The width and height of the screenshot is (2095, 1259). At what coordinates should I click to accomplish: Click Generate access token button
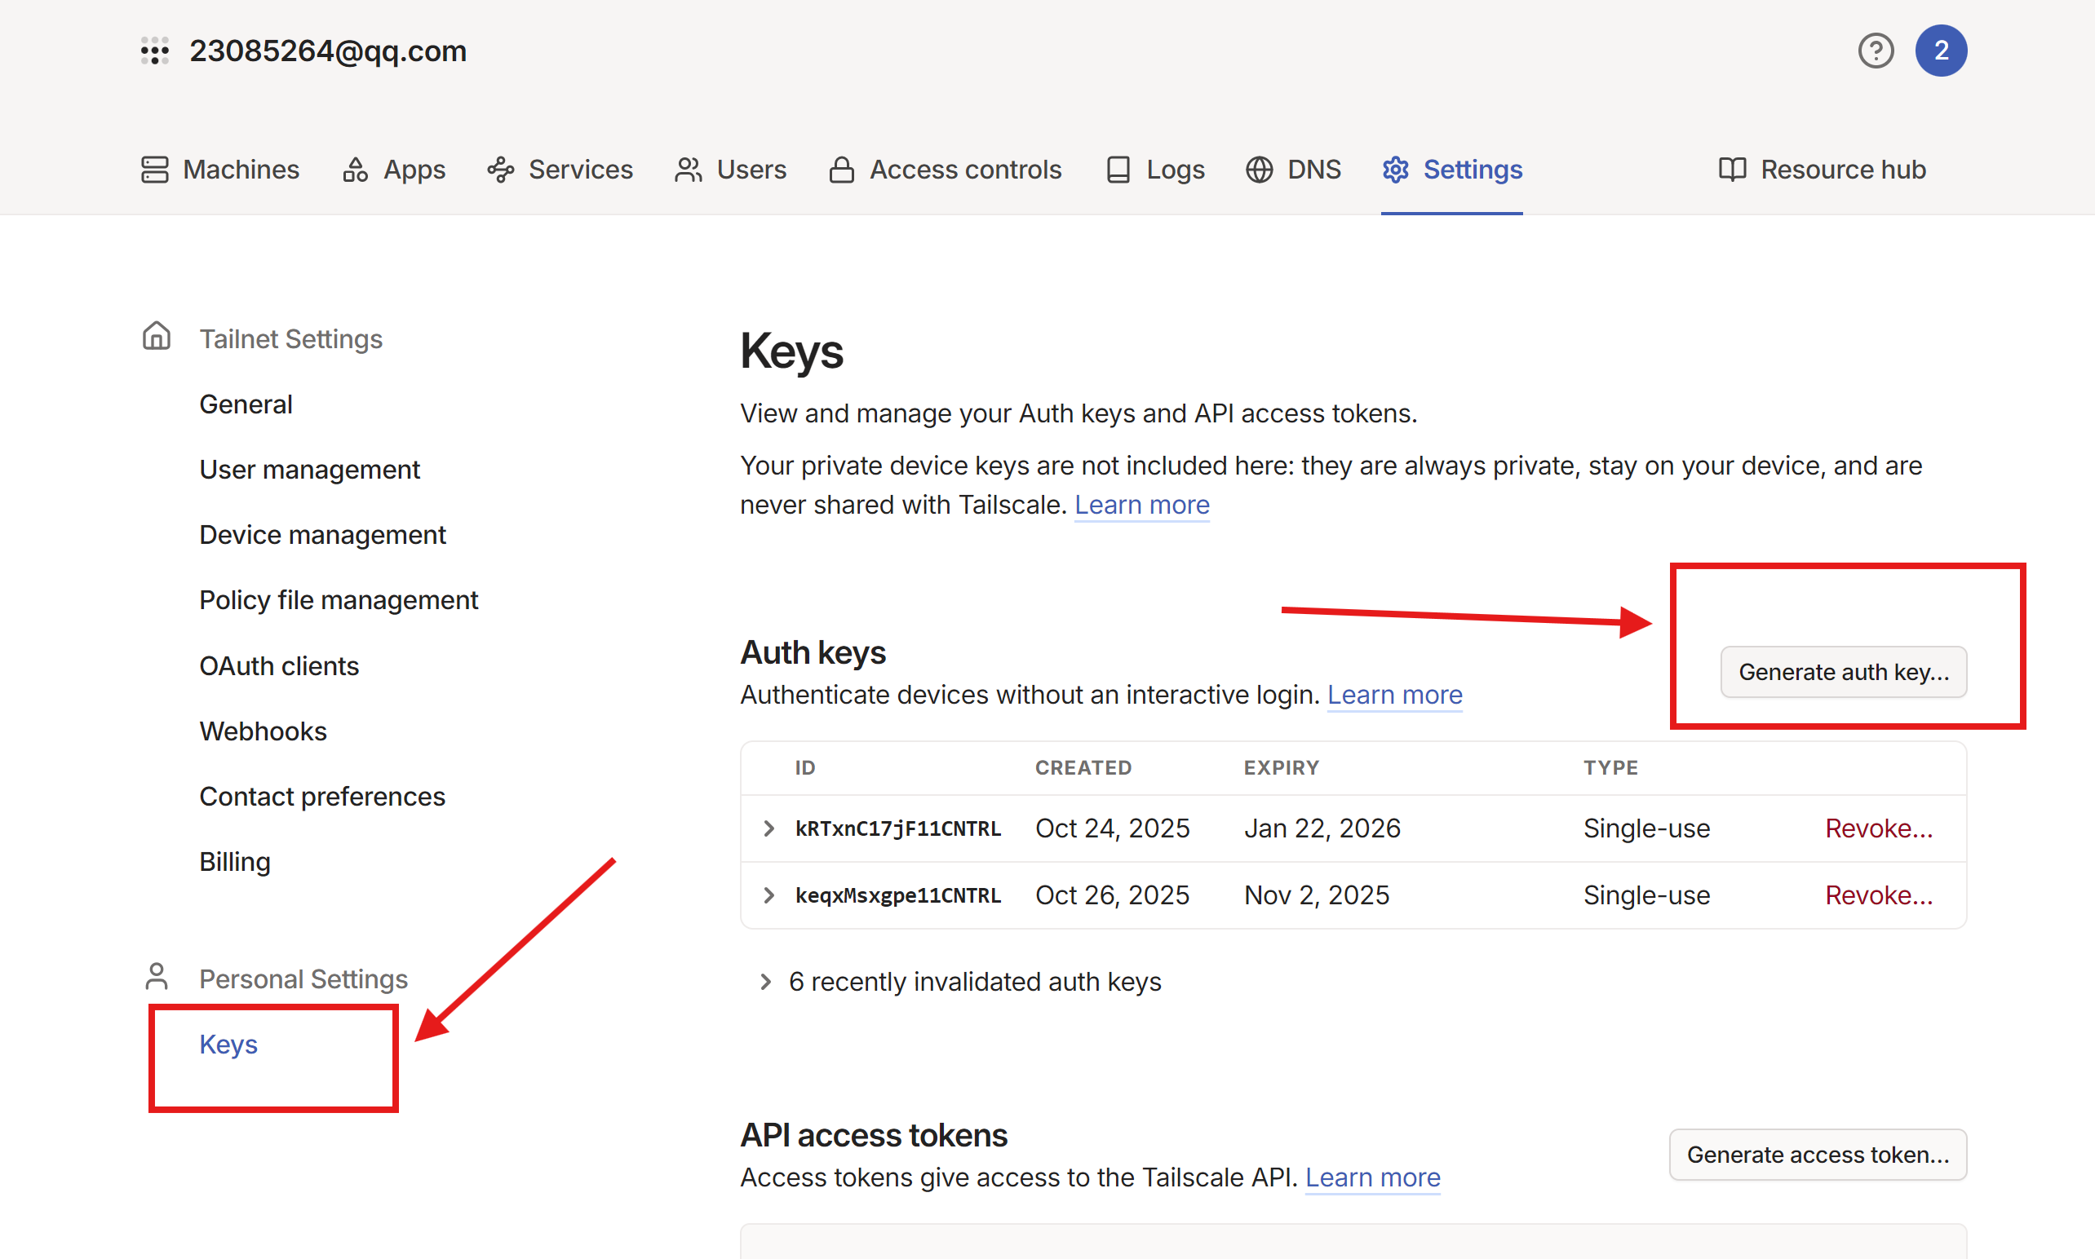point(1818,1155)
